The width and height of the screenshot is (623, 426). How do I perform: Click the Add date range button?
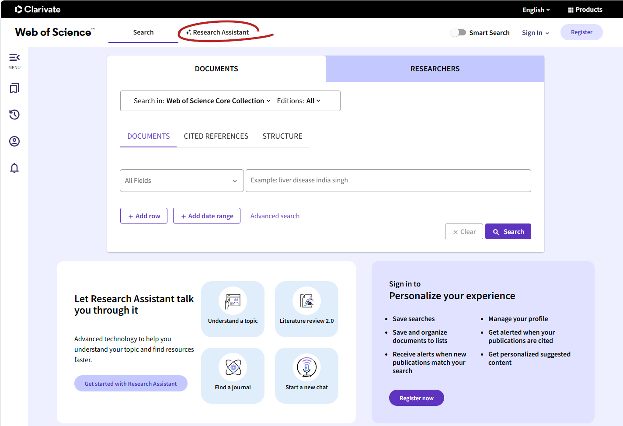207,216
